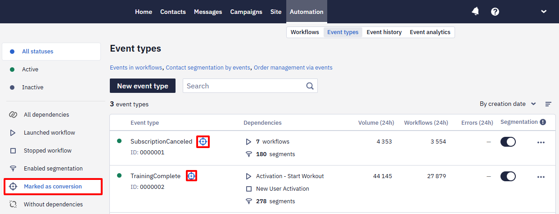The image size is (559, 214).
Task: Switch to Workflows tab
Action: (305, 32)
